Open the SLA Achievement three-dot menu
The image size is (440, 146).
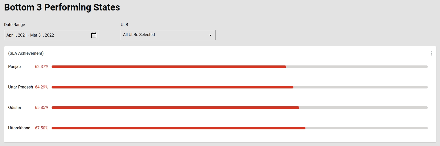tap(431, 53)
